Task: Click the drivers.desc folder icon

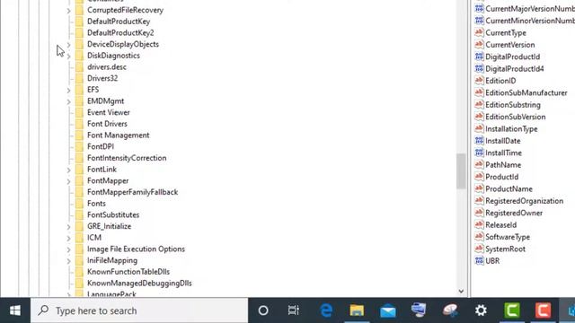Action: click(79, 67)
